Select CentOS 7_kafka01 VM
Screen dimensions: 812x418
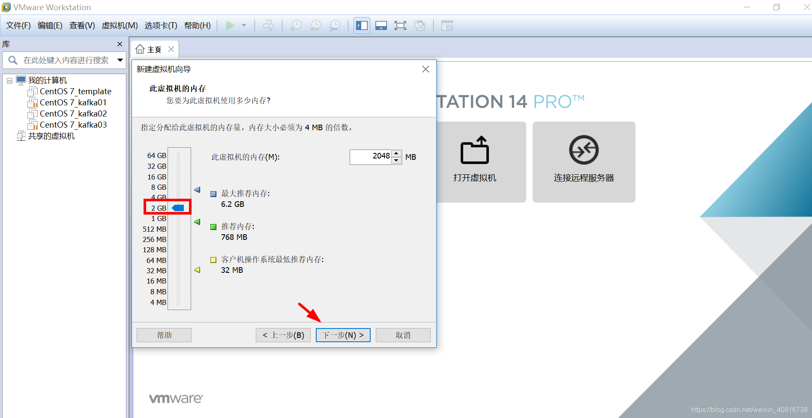click(x=73, y=102)
